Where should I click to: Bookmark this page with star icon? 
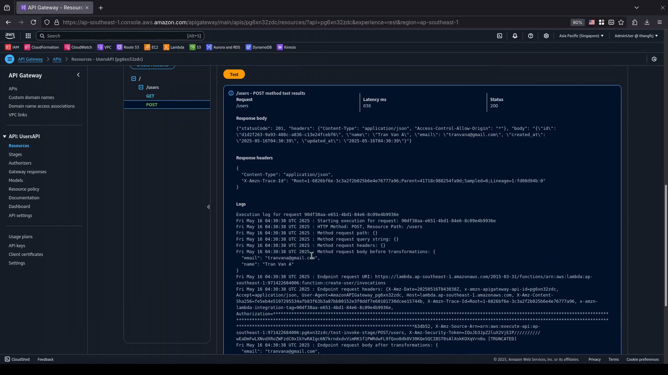pyautogui.click(x=621, y=22)
